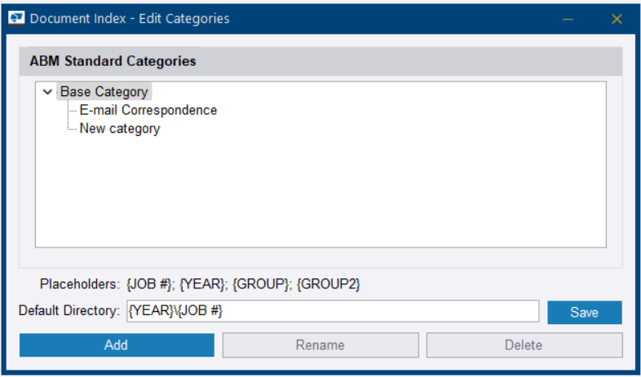Click the {JOB #} placeholder text
641x377 pixels.
(x=150, y=284)
